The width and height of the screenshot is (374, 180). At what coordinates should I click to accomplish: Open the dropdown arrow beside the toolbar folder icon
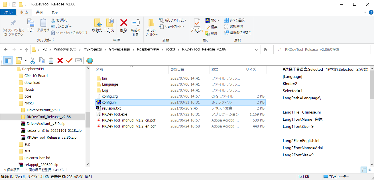pyautogui.click(x=26, y=60)
